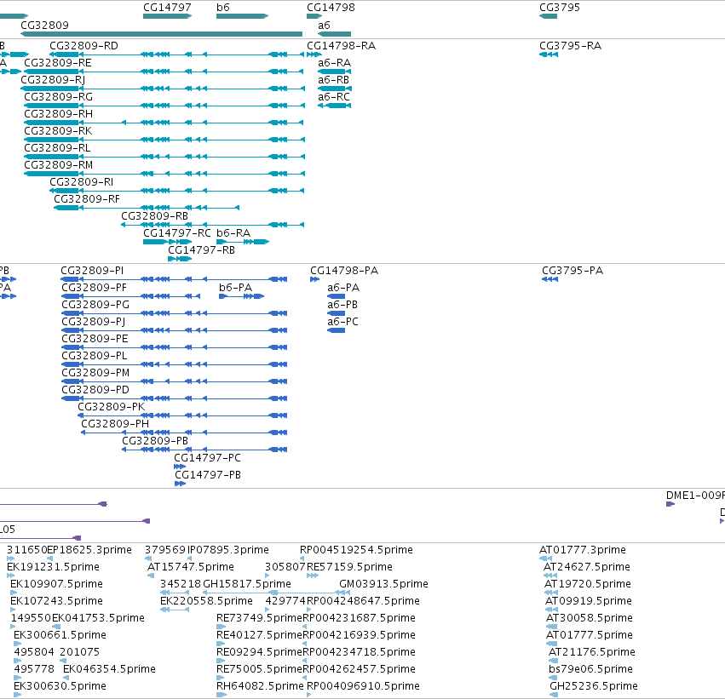Click the CG14798 gene label
725x699 pixels.
[x=331, y=8]
